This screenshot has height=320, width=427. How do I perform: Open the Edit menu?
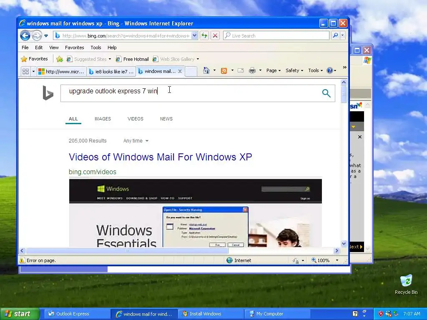39,47
